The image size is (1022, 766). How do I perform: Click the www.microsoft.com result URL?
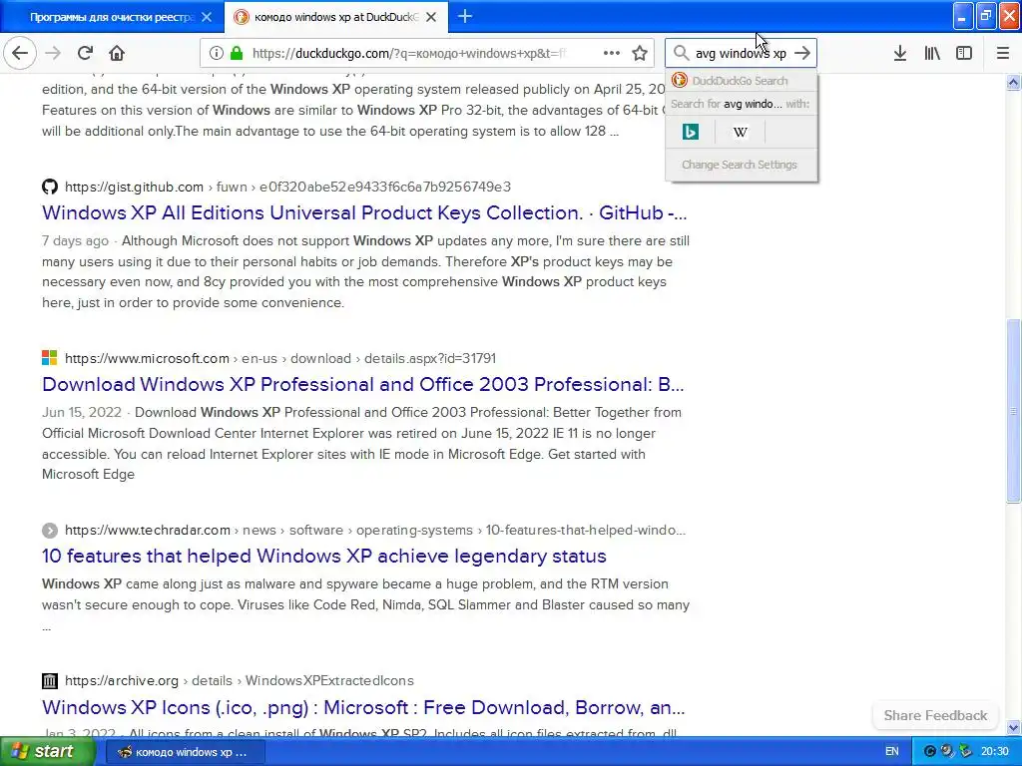pos(280,358)
